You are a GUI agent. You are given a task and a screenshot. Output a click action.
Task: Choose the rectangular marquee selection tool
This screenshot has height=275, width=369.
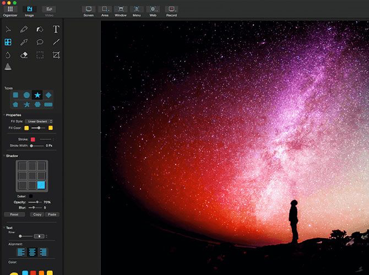click(x=40, y=55)
